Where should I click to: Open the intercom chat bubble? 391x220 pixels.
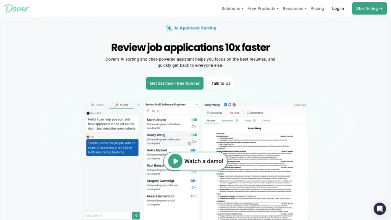380,209
